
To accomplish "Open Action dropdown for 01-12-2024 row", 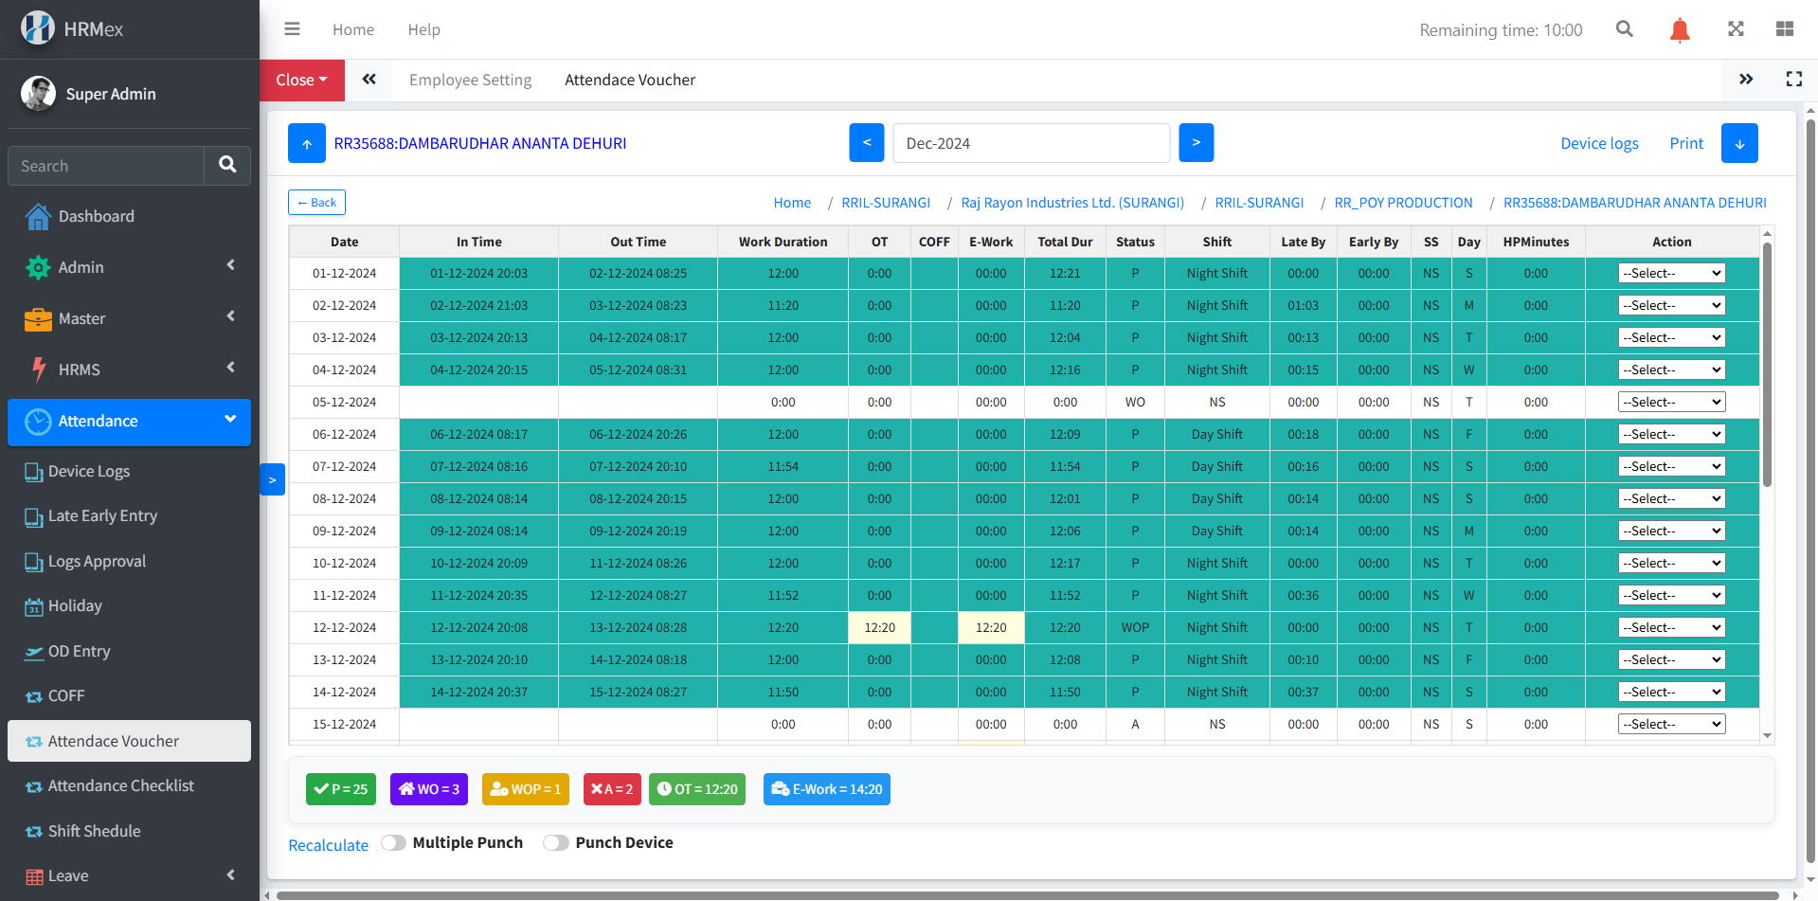I will pos(1671,274).
